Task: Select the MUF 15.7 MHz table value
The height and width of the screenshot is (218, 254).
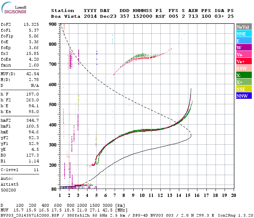Action: click(18, 210)
